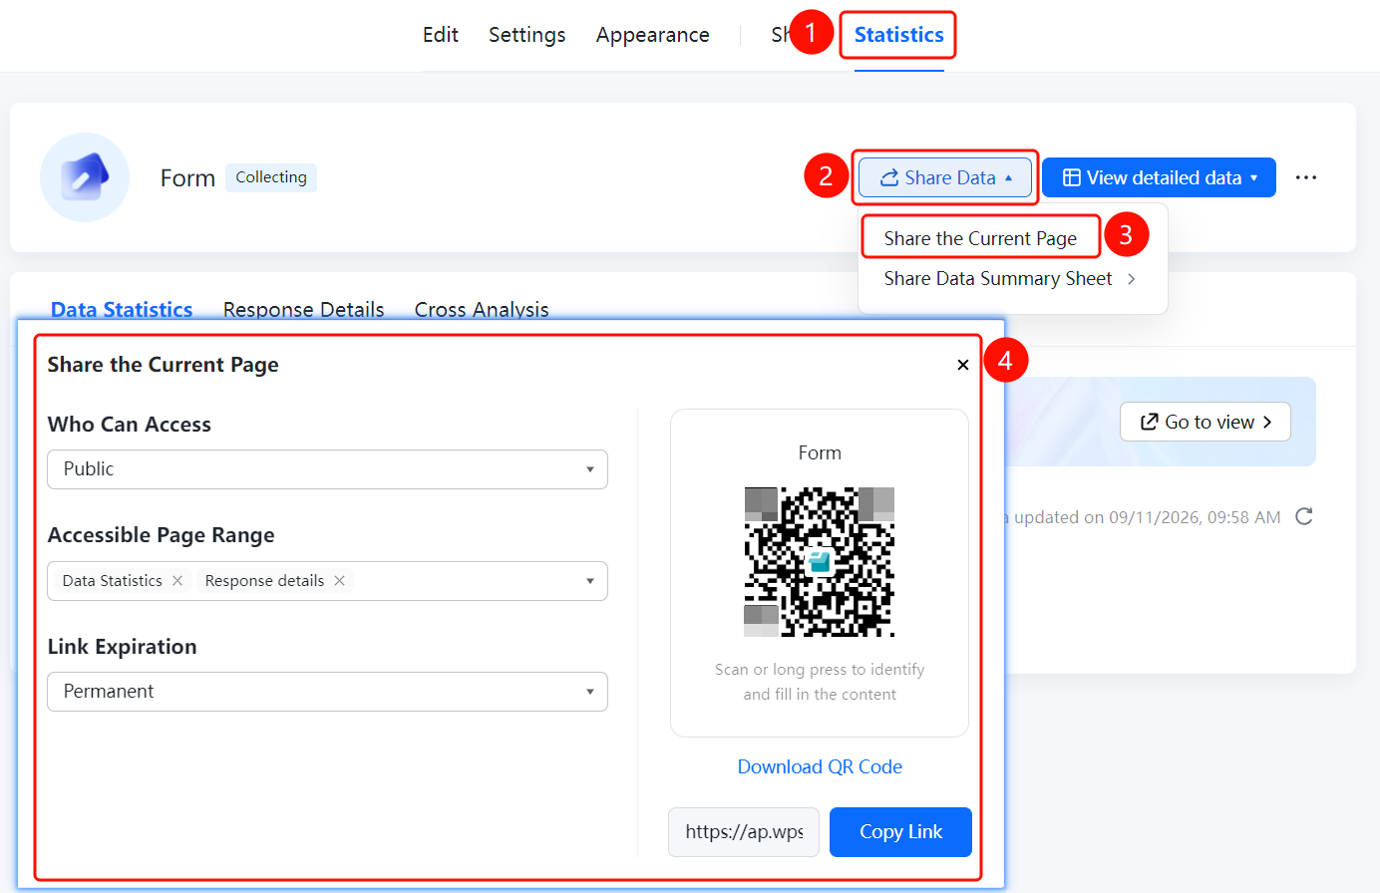The width and height of the screenshot is (1380, 893).
Task: Click the blue Form logo icon
Action: 85,177
